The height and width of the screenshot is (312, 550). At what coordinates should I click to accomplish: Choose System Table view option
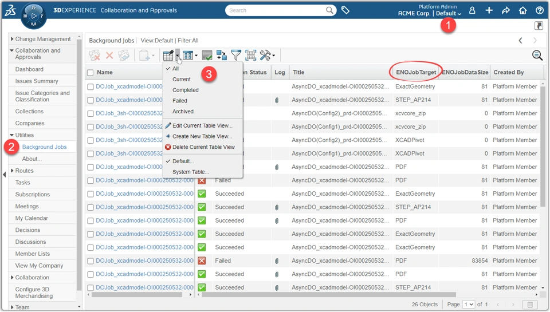pyautogui.click(x=190, y=172)
